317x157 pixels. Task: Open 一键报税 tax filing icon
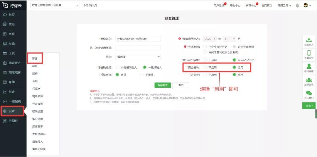point(5,101)
